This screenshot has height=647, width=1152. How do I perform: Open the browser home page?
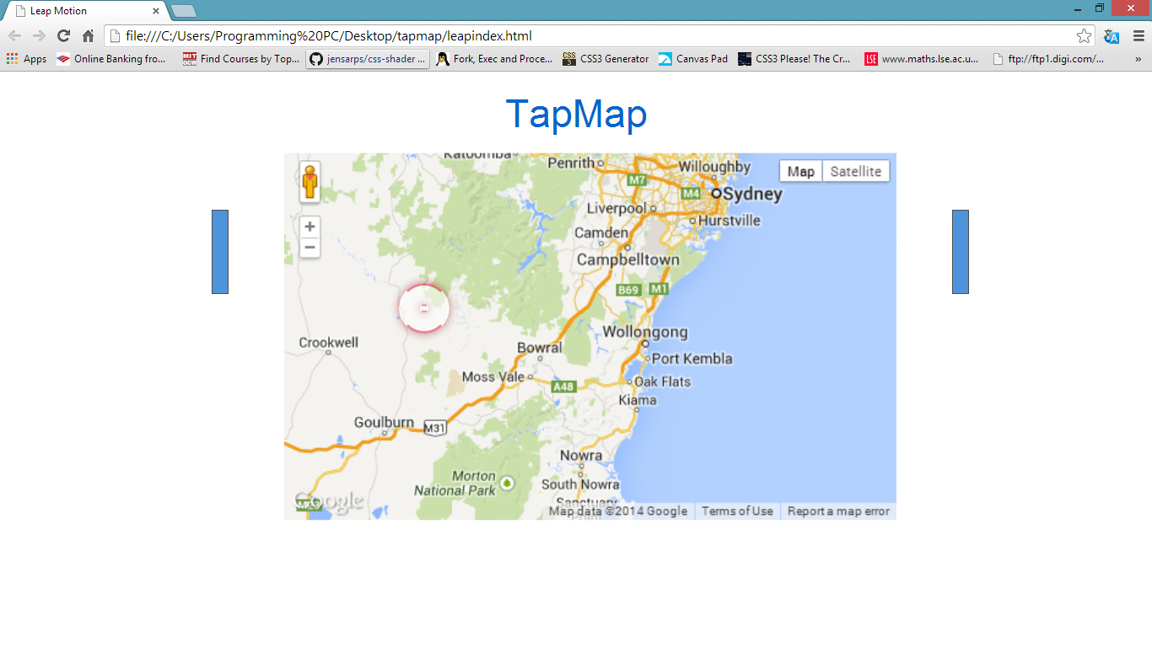tap(88, 35)
